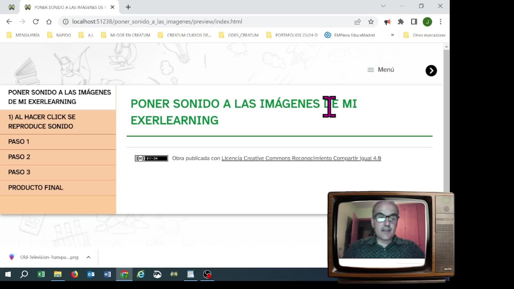Screen dimensions: 514x289
Task: Expand the hidden bookmarks chevron
Action: 392,35
